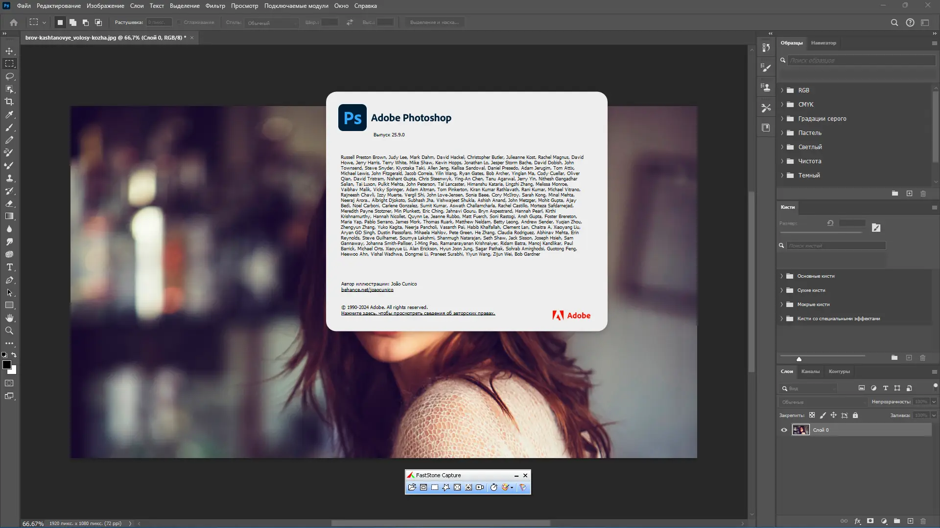Toggle lock all on layer
This screenshot has width=940, height=528.
tap(855, 416)
